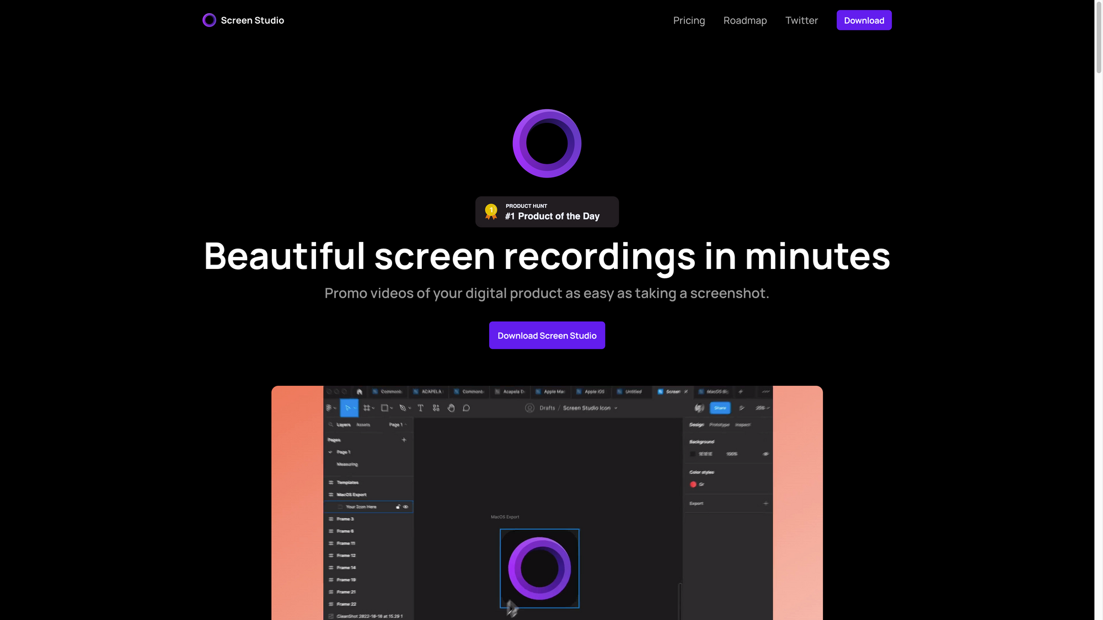Image resolution: width=1103 pixels, height=620 pixels.
Task: Select the Text tool in Figma toolbar
Action: coord(420,408)
